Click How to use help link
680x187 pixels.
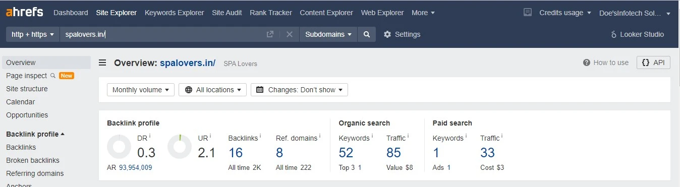[x=606, y=63]
